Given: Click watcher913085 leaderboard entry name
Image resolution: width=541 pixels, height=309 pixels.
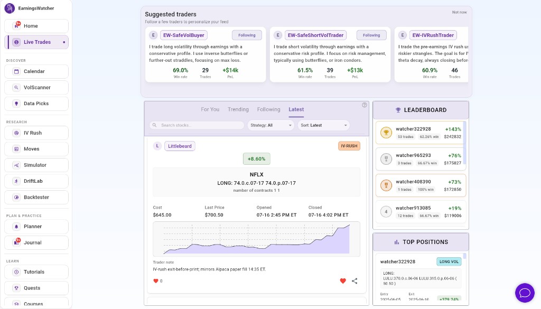Looking at the screenshot, I should (413, 208).
